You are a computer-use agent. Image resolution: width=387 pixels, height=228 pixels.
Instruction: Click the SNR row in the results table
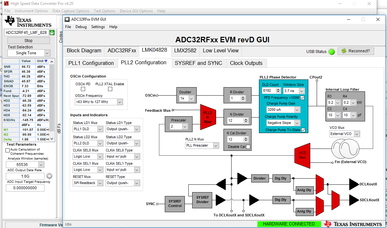click(x=26, y=67)
